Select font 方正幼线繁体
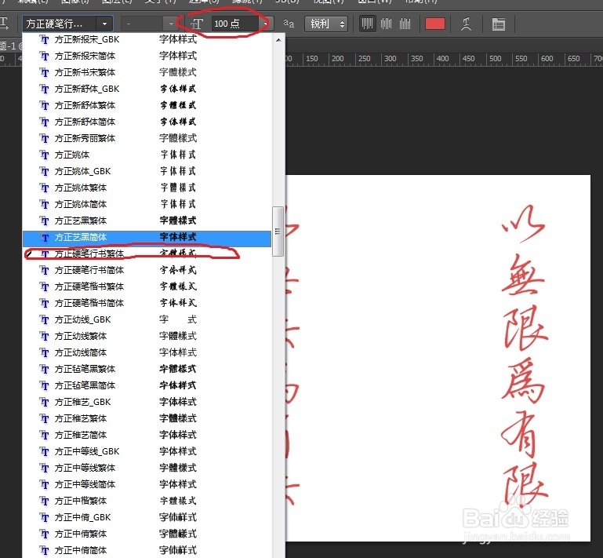603x558 pixels. (x=147, y=336)
